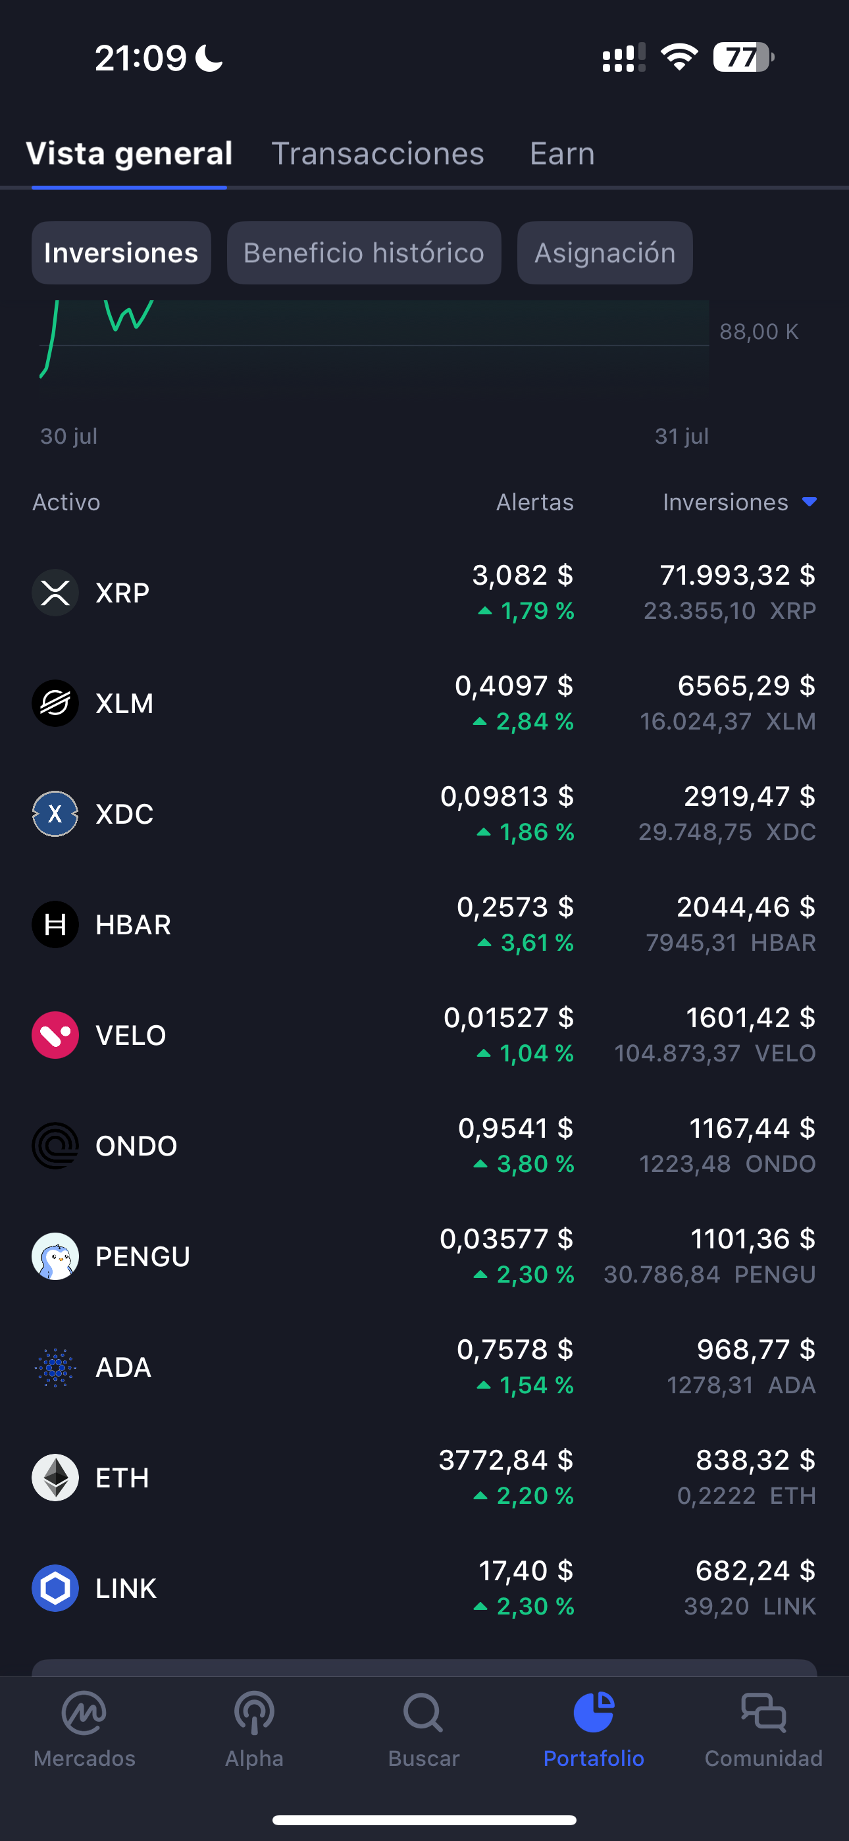Open the Comunidad chat icon
This screenshot has height=1841, width=849.
click(x=763, y=1713)
